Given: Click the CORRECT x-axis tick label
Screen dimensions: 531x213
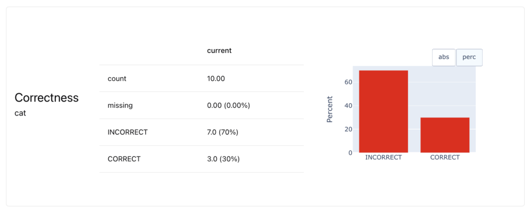Looking at the screenshot, I should (x=445, y=158).
